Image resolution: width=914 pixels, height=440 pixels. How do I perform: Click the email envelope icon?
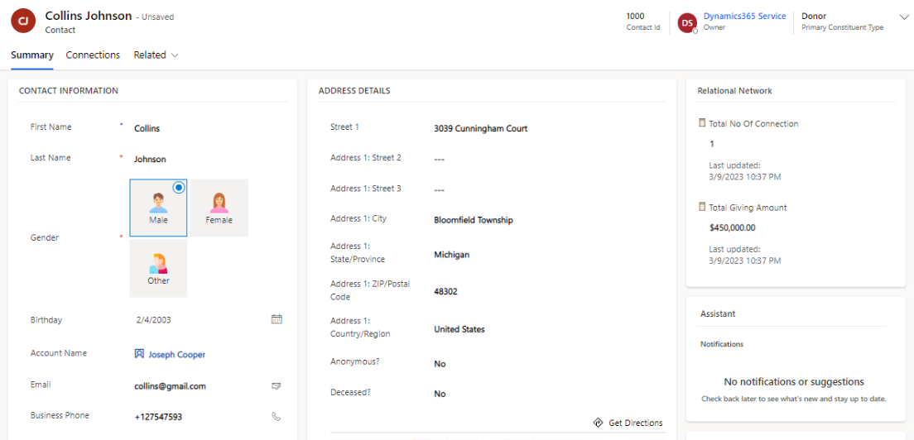pyautogui.click(x=277, y=386)
